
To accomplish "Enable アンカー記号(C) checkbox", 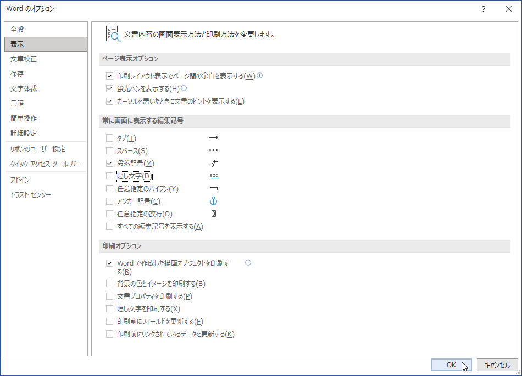I will pyautogui.click(x=109, y=201).
